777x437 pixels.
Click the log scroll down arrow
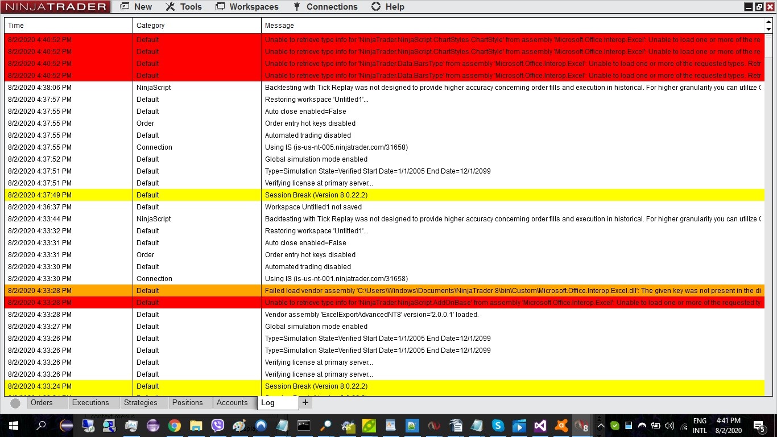(768, 29)
